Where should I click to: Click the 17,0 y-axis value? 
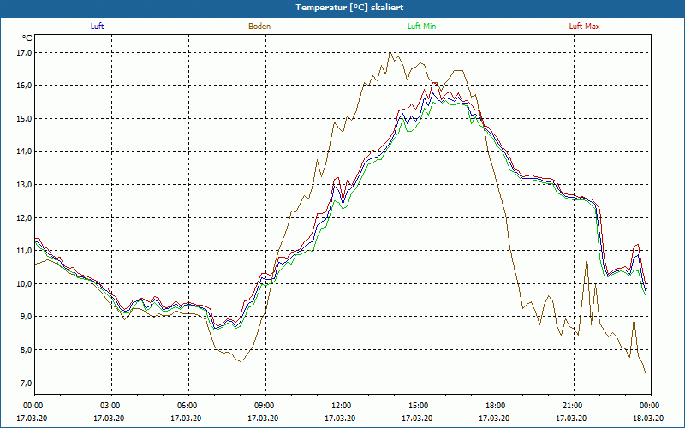[24, 53]
